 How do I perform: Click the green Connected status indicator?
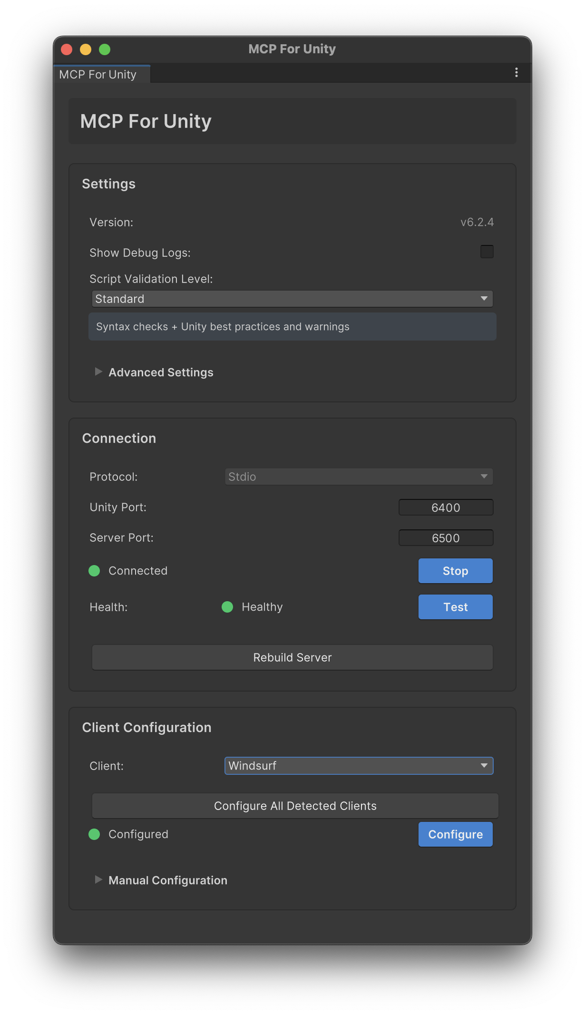(x=94, y=571)
